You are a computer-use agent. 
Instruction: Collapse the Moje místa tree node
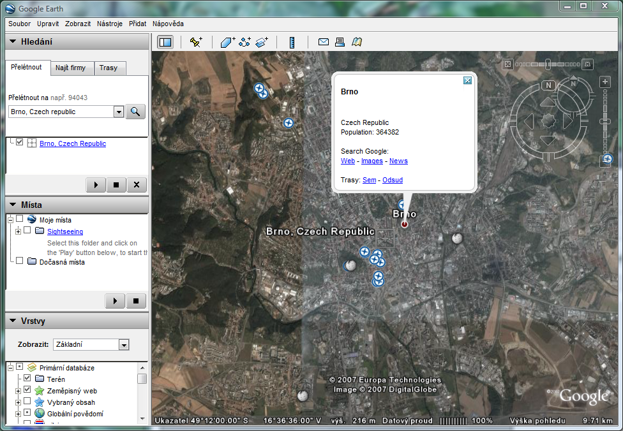(10, 220)
